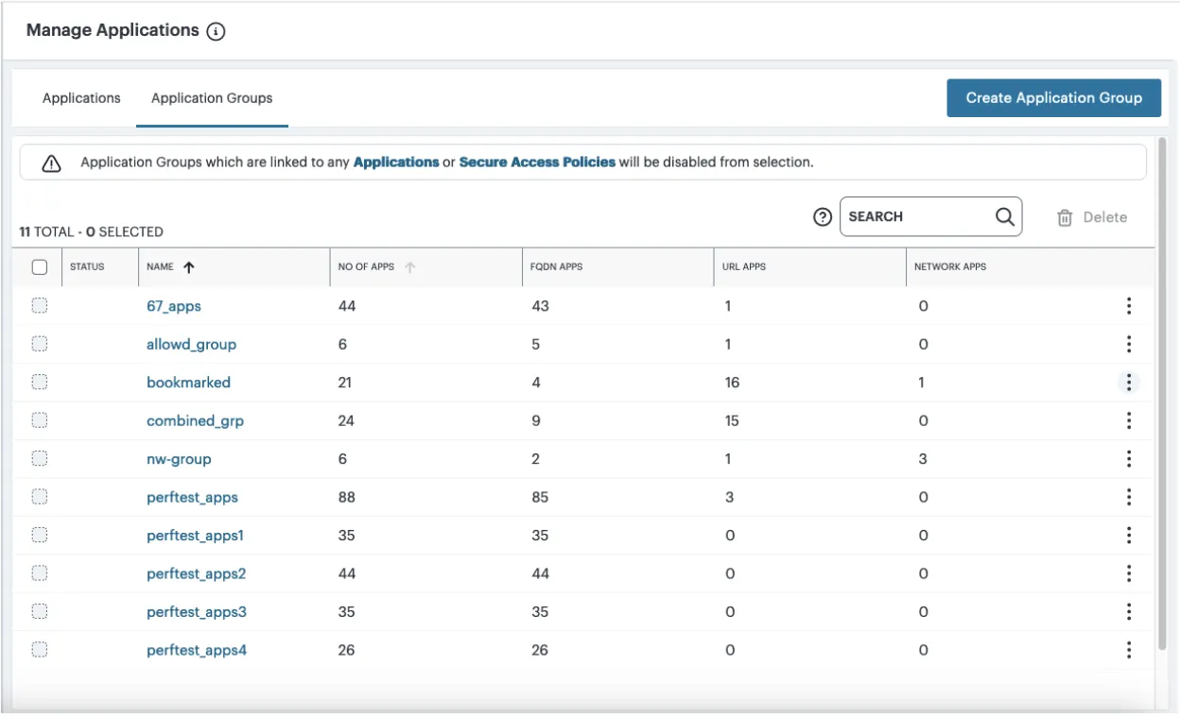Open the Applications link in the notice
1180x717 pixels.
[396, 162]
